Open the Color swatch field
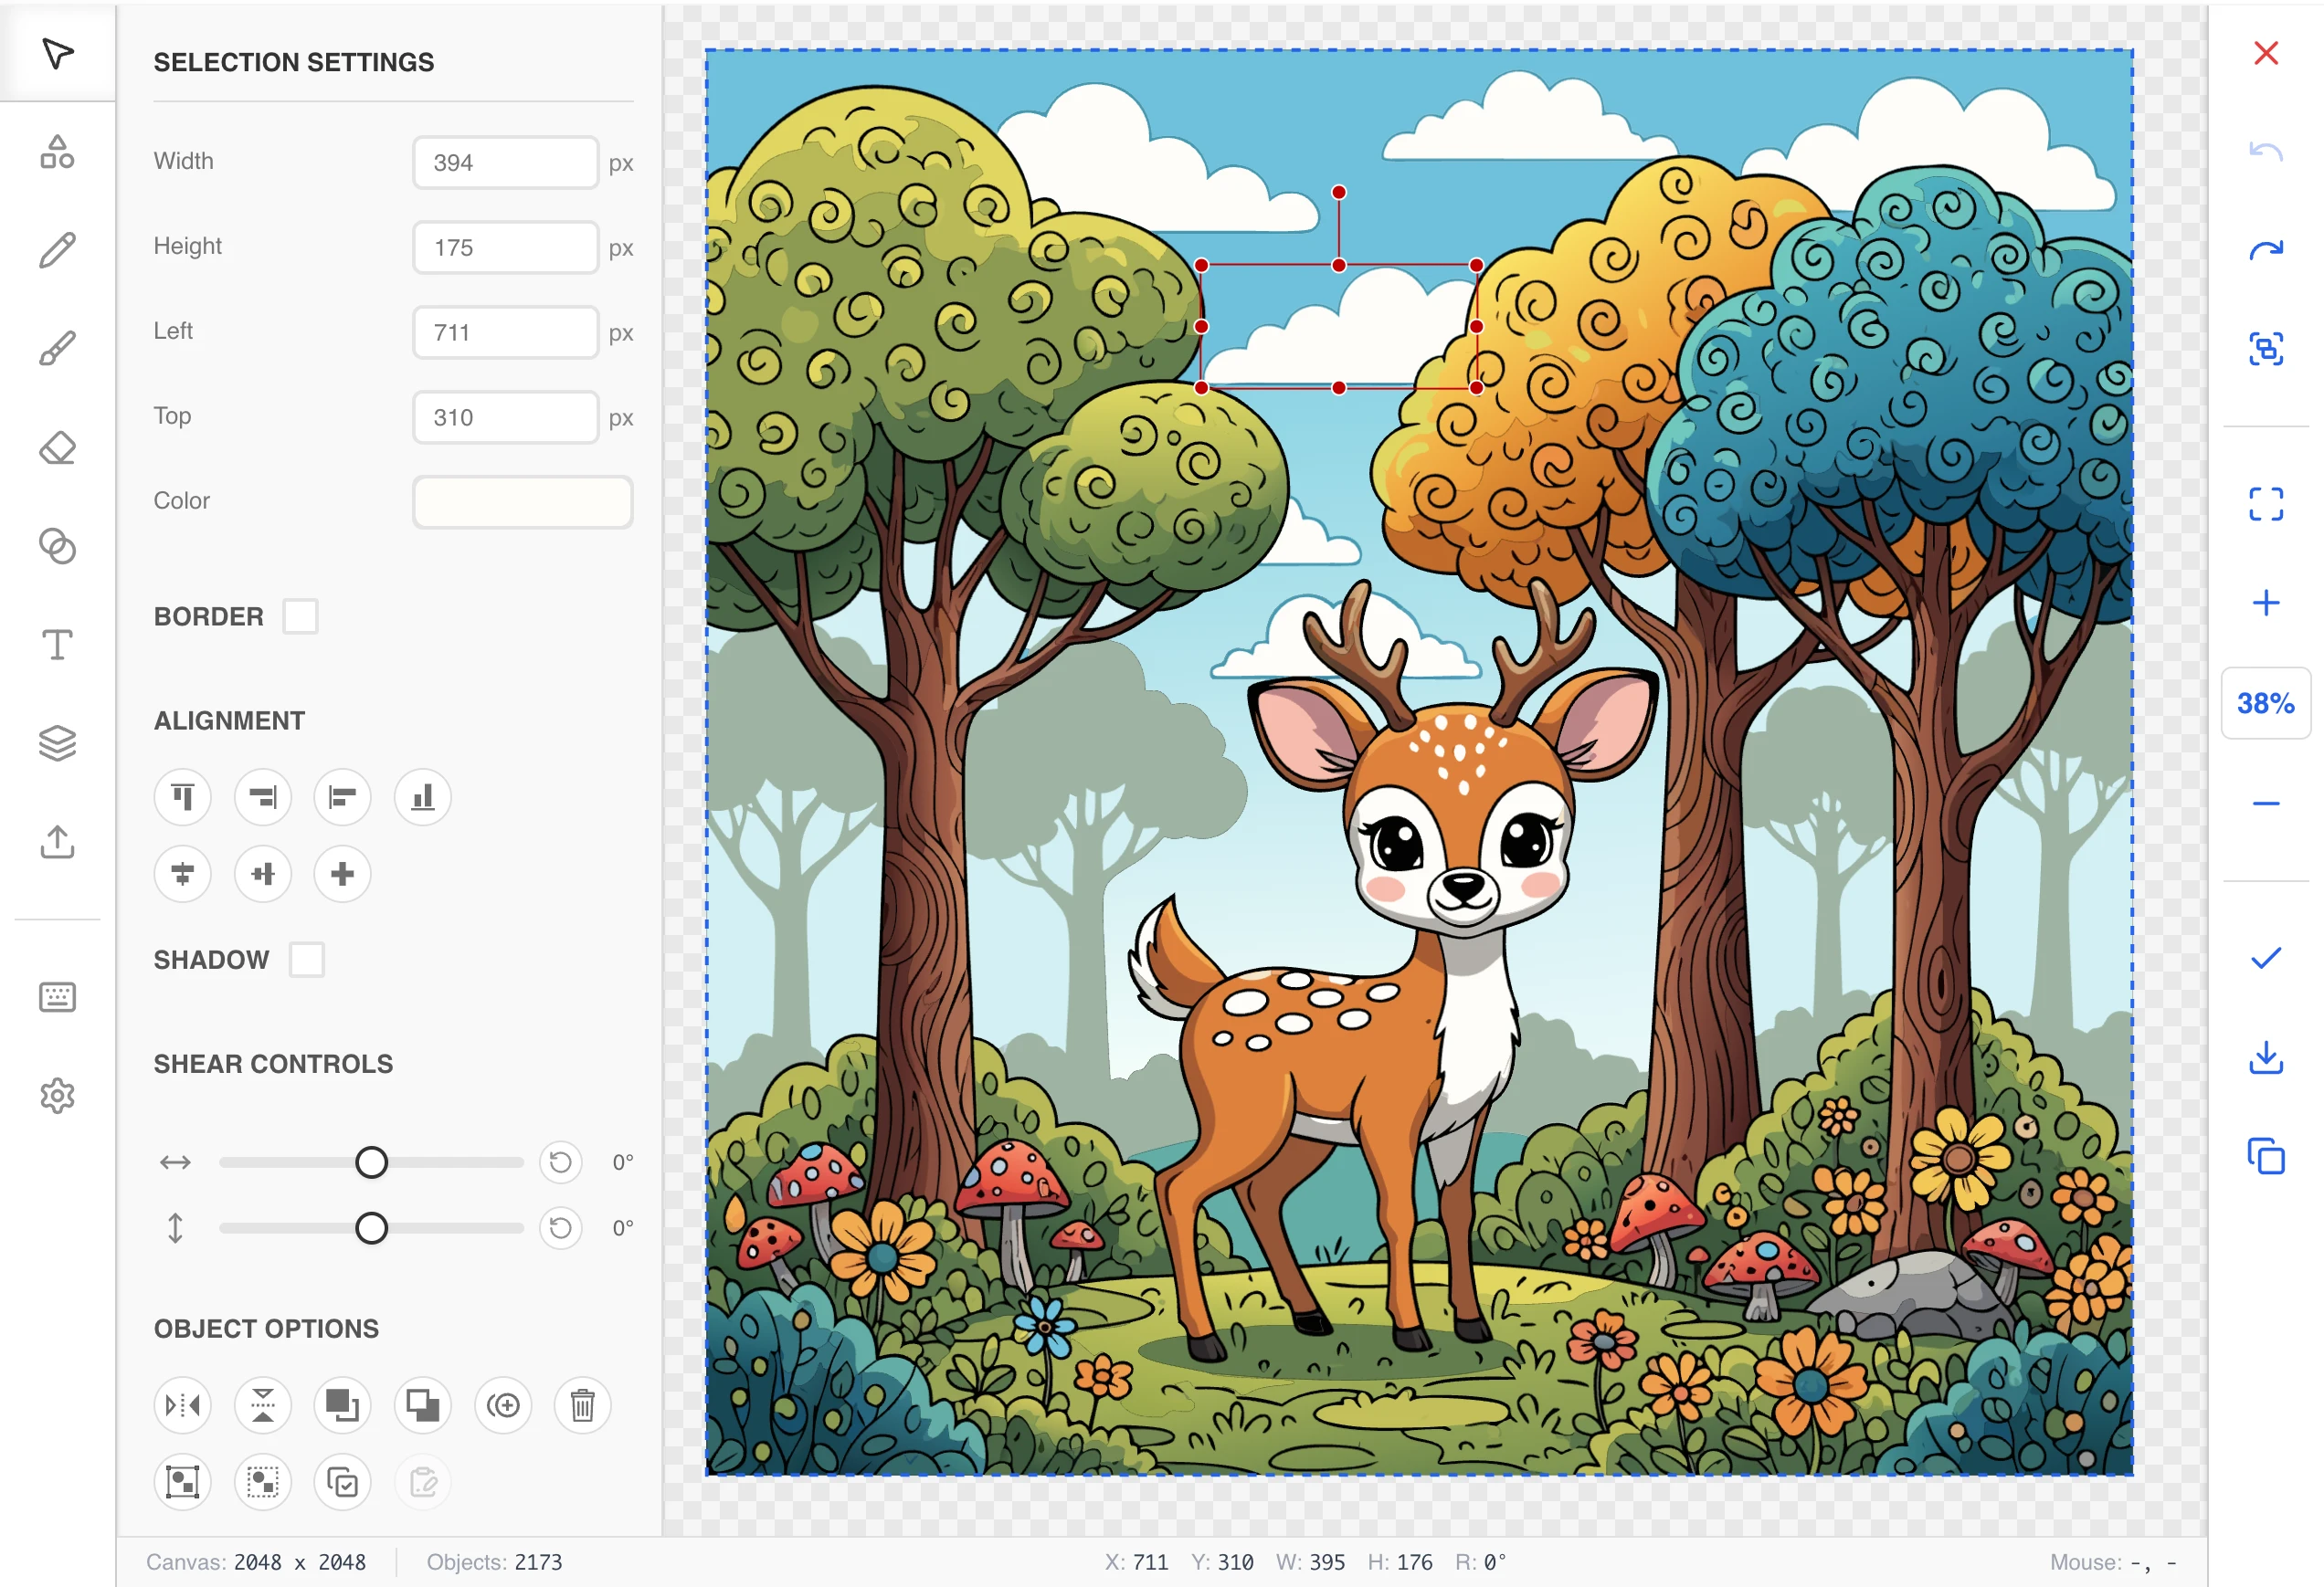Image resolution: width=2324 pixels, height=1587 pixels. click(x=522, y=501)
